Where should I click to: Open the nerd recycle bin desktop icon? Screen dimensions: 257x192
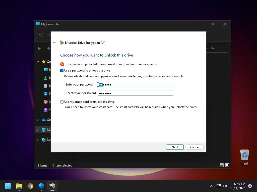coord(244,157)
